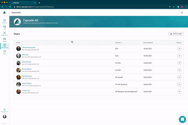Click Alfred Pennyworth's profile photo
The image size is (188, 125).
[x=18, y=49]
